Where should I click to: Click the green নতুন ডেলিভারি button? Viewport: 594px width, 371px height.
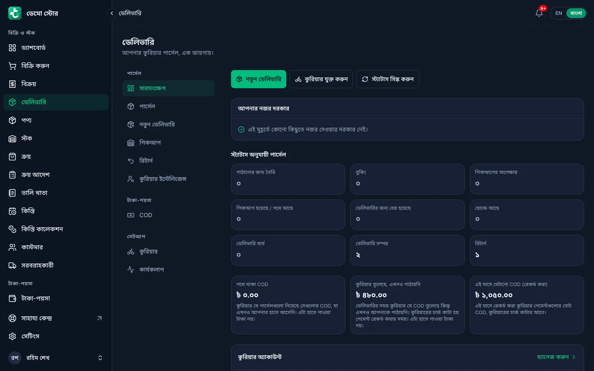[x=258, y=79]
